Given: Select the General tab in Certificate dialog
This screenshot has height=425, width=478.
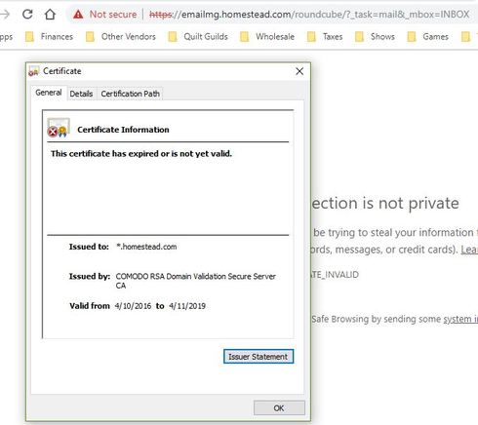Looking at the screenshot, I should click(x=49, y=93).
